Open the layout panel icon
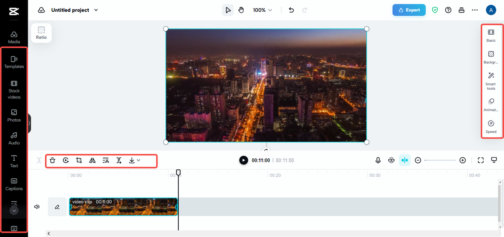 pos(461,10)
